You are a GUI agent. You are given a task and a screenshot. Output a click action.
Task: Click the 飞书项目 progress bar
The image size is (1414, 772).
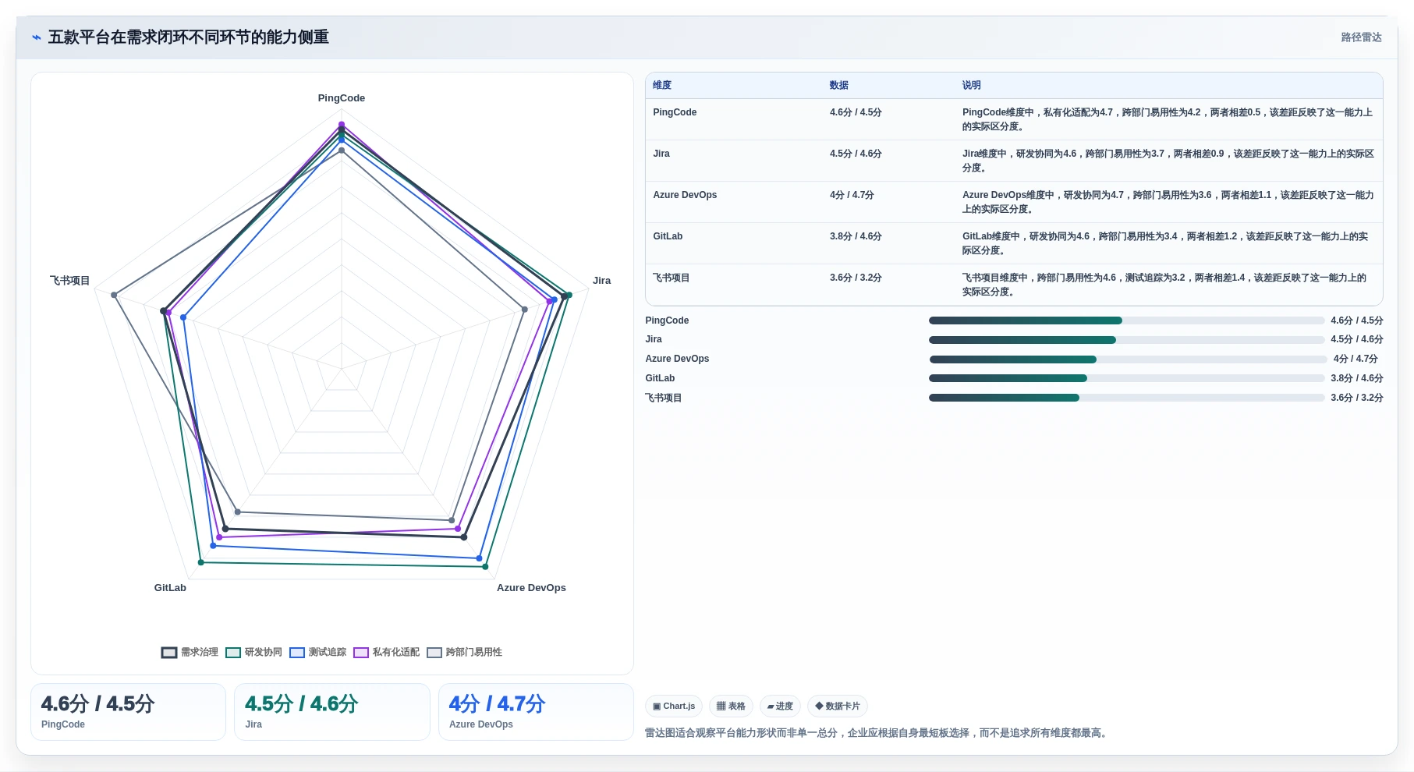click(1126, 398)
